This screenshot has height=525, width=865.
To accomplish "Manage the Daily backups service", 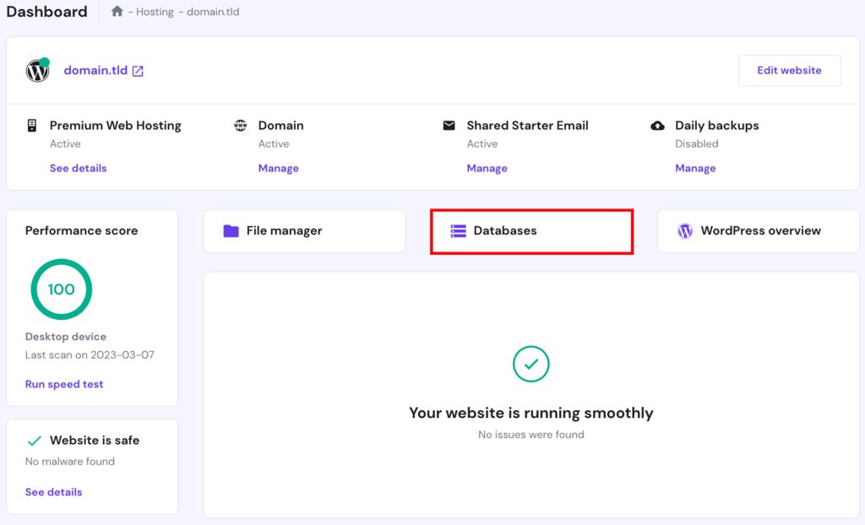I will [695, 167].
